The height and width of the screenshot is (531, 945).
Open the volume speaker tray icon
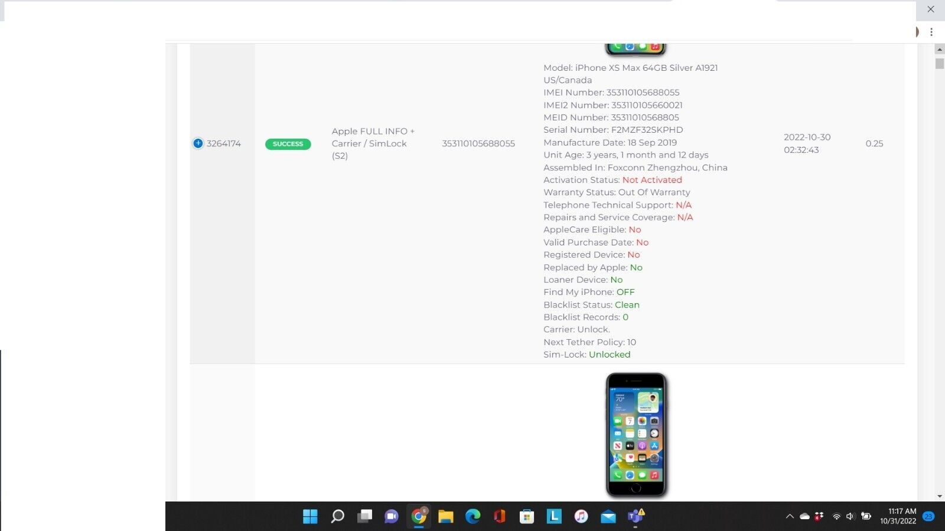[x=850, y=516]
